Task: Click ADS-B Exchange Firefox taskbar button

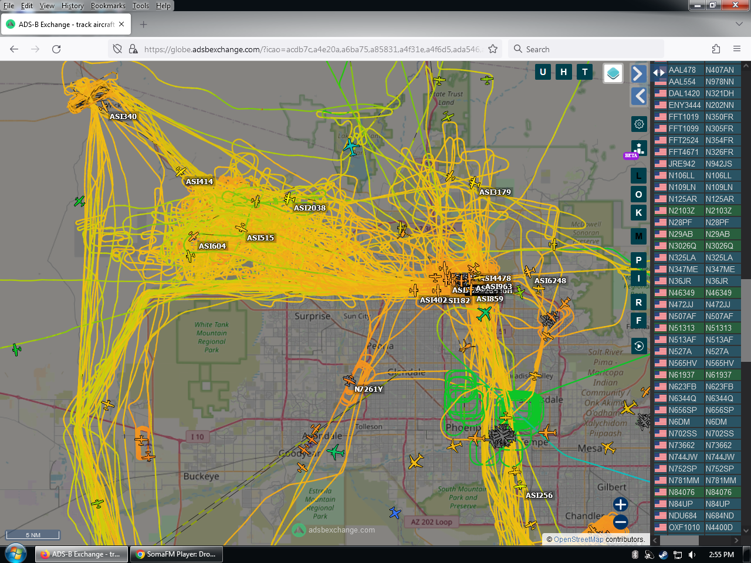Action: pos(82,554)
